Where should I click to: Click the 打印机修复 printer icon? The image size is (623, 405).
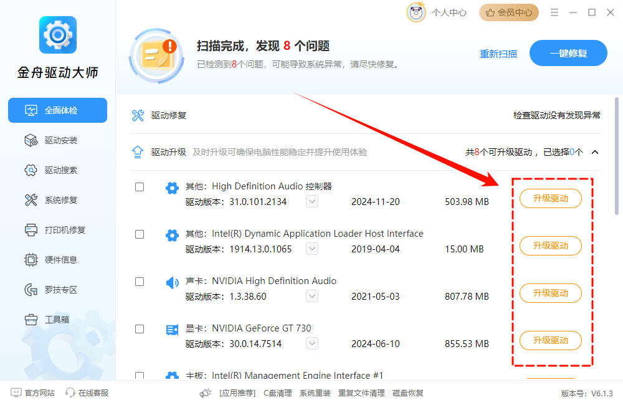pos(31,230)
